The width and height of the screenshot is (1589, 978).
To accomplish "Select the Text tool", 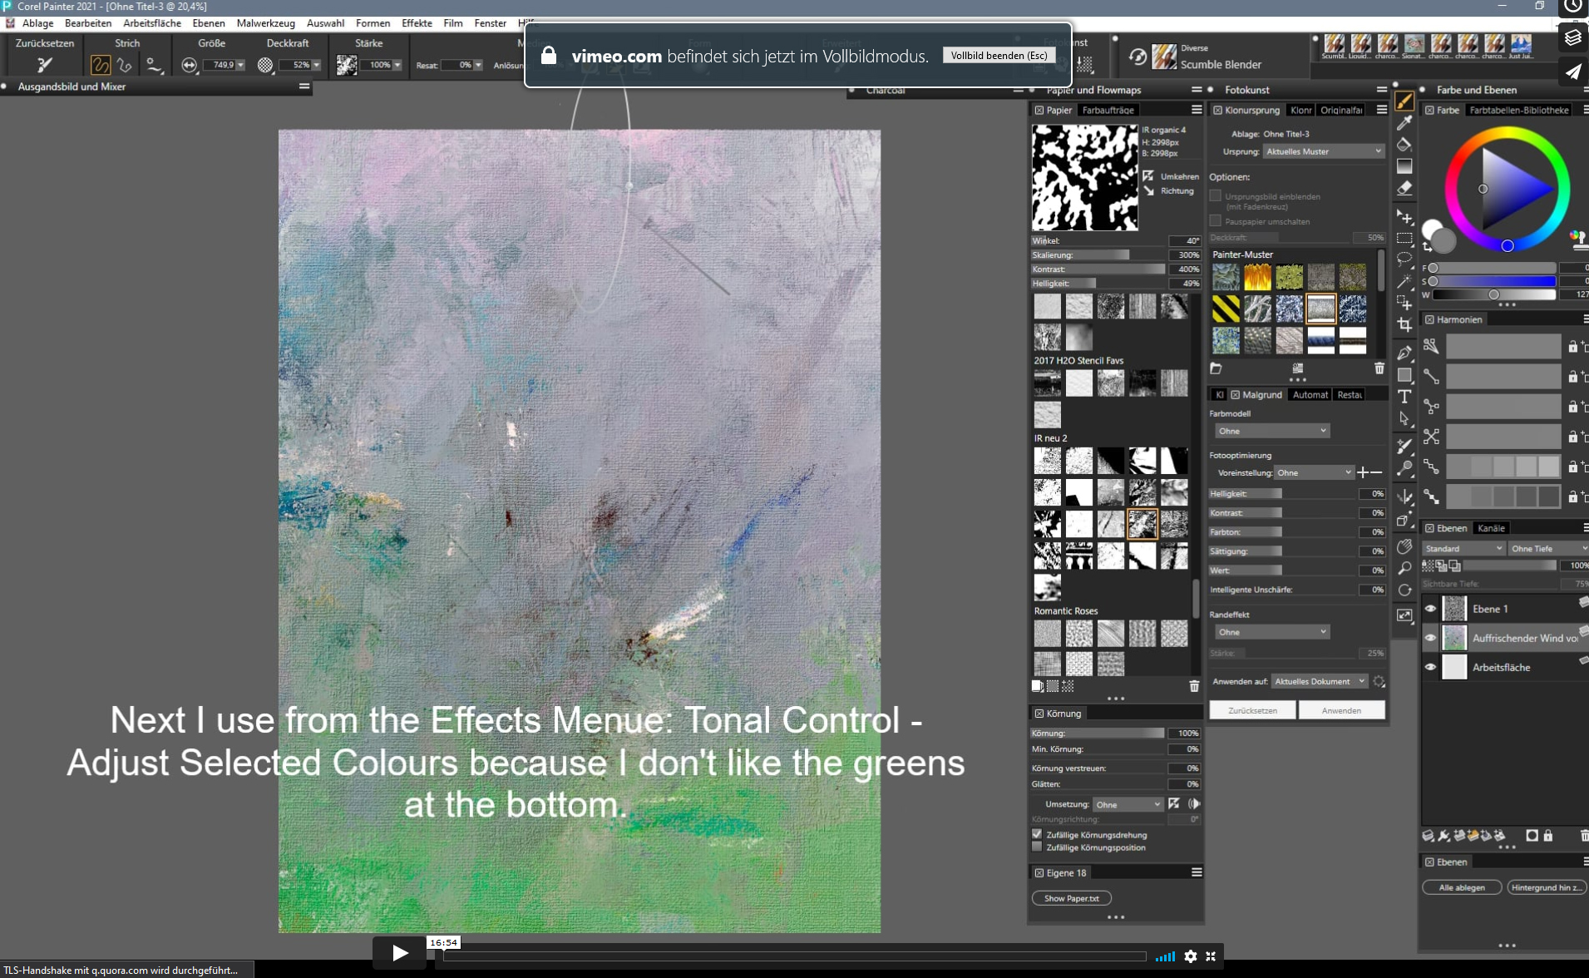I will (x=1404, y=396).
